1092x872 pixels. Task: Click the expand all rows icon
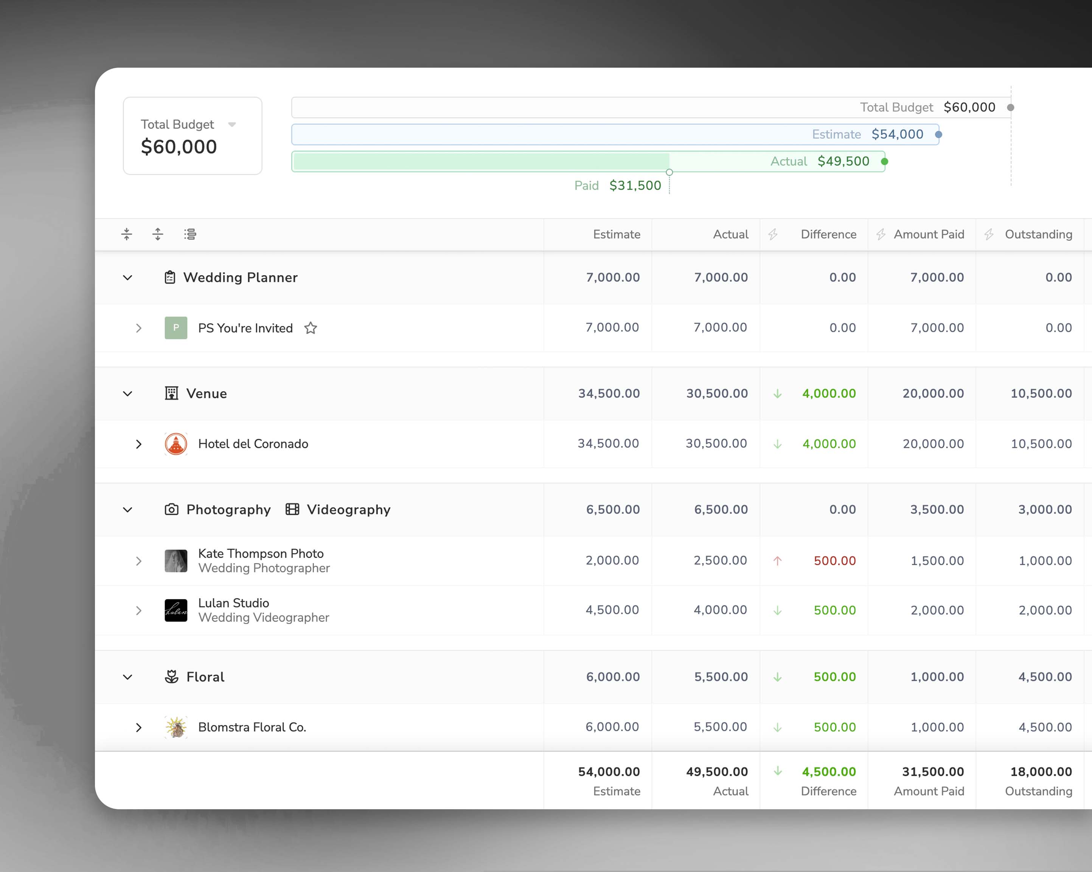pos(158,234)
